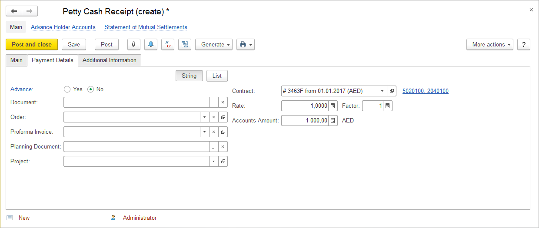Switch to String view mode
539x228 pixels.
click(189, 76)
